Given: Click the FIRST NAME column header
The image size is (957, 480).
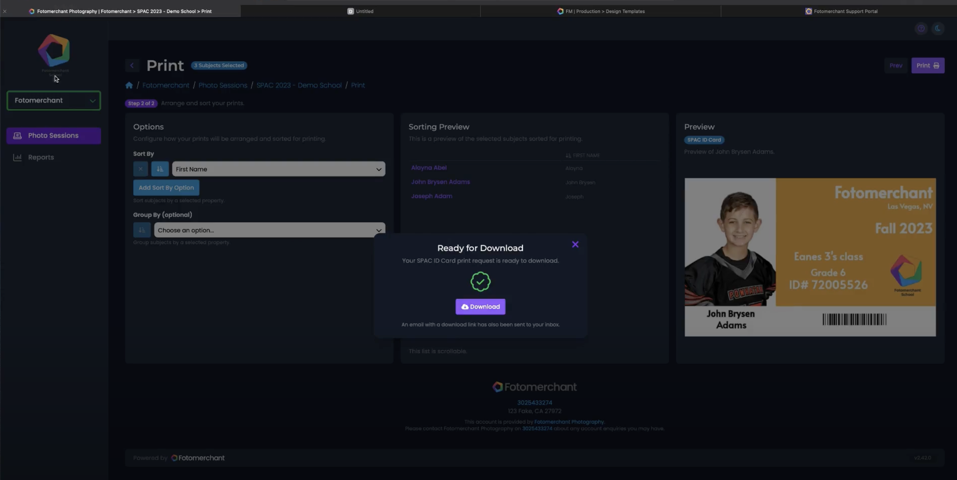Looking at the screenshot, I should coord(583,155).
